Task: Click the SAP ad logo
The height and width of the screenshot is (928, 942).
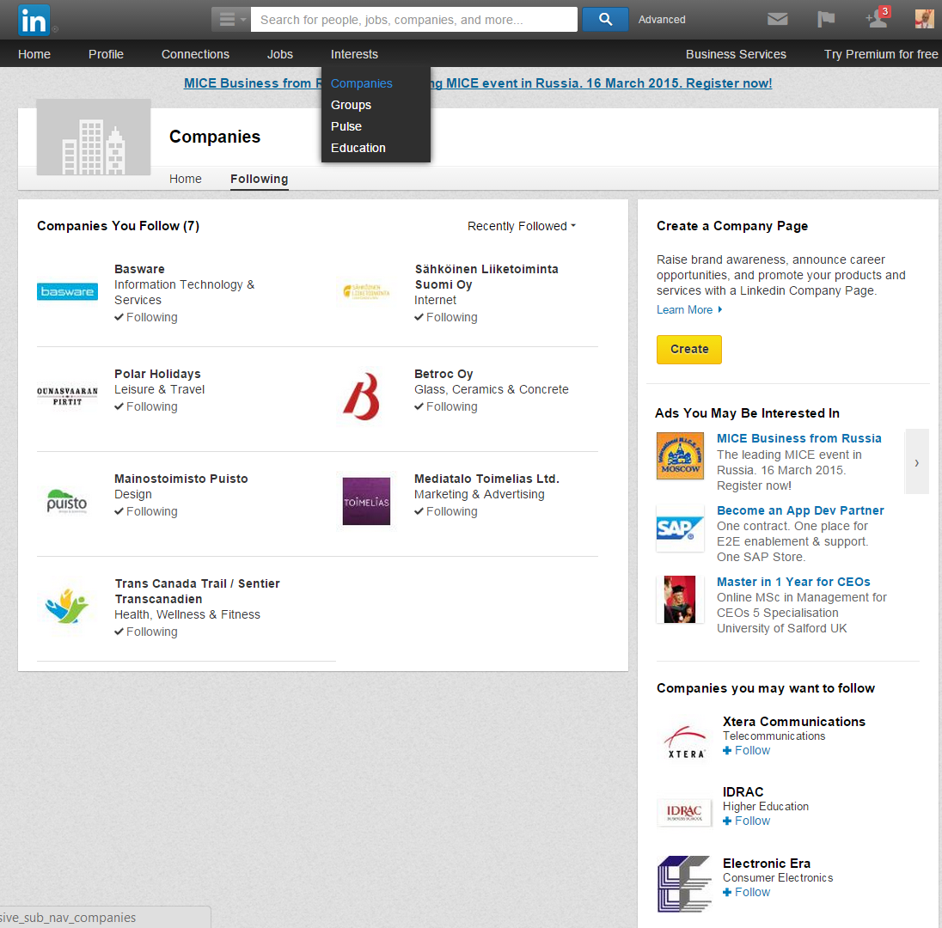Action: click(x=680, y=528)
